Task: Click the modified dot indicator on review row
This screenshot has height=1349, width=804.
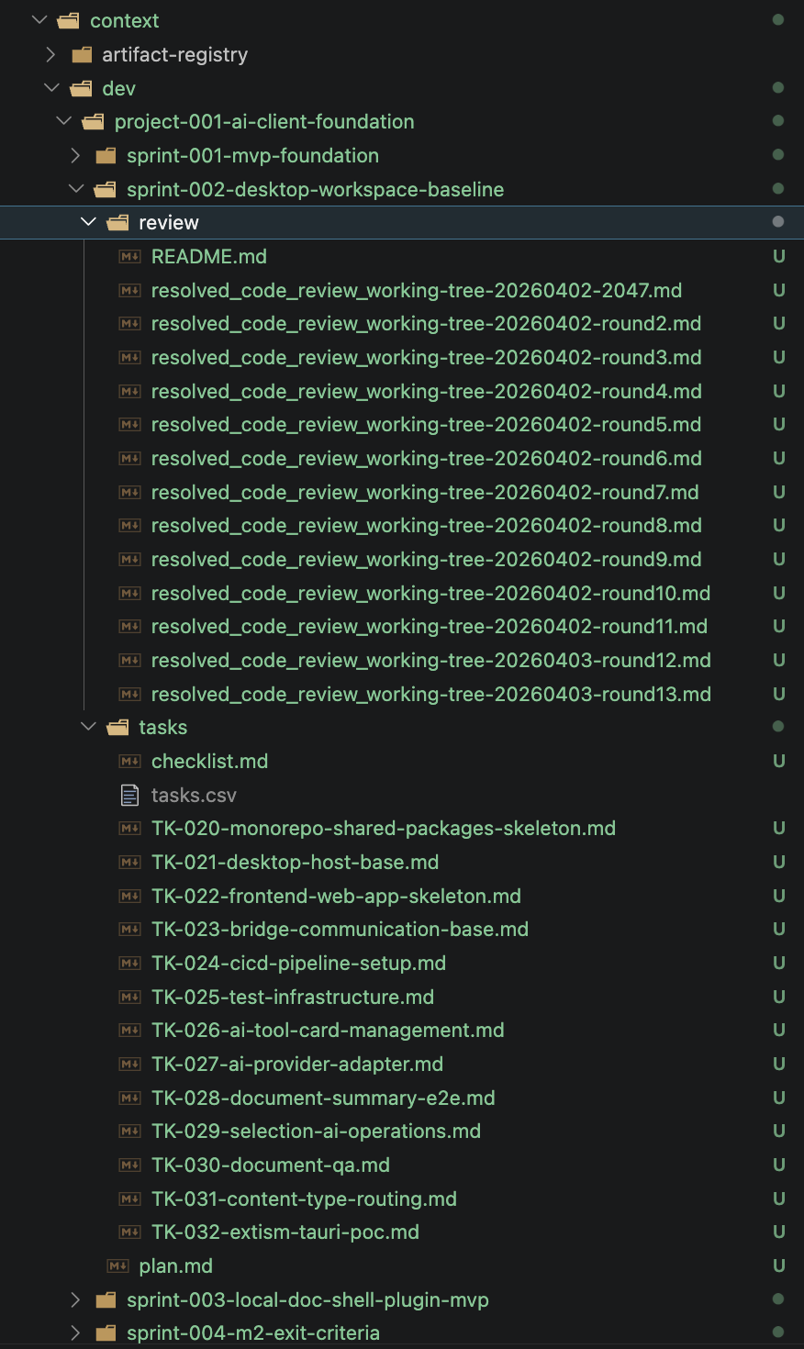Action: [778, 222]
